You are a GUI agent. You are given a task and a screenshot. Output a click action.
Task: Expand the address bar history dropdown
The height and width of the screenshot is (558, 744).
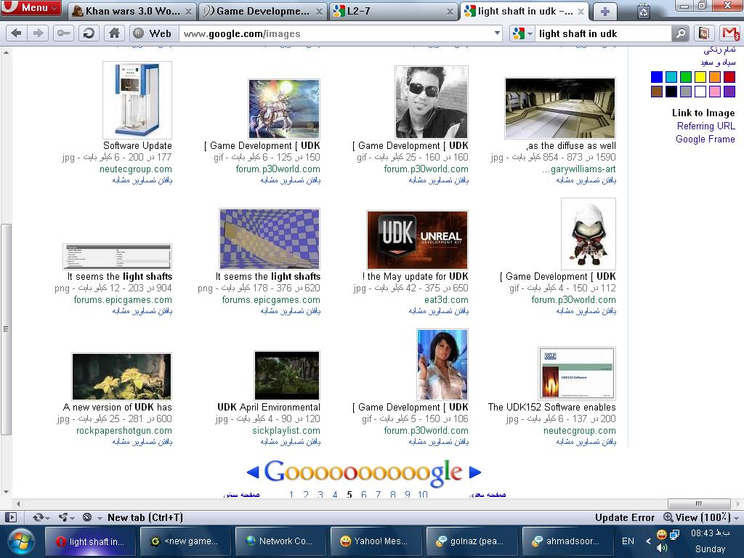[497, 33]
